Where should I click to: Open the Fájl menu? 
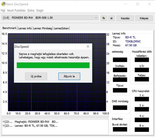click(x=3, y=10)
